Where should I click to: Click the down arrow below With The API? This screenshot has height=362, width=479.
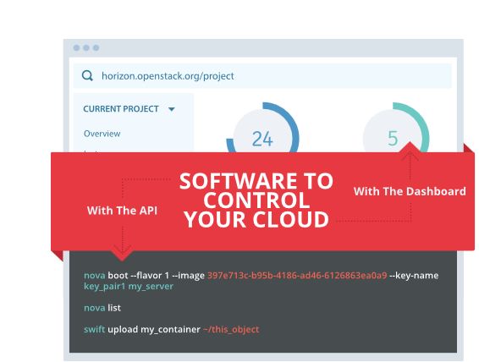tap(122, 249)
